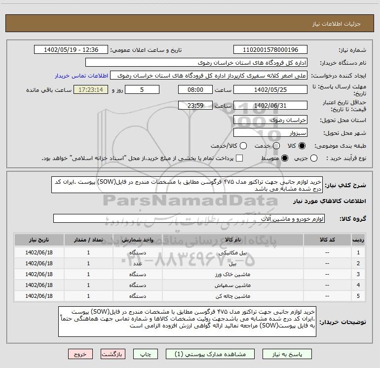Click the delivery province field خراسان رضوی
Viewport: 380px width, 368px height.
pyautogui.click(x=270, y=120)
